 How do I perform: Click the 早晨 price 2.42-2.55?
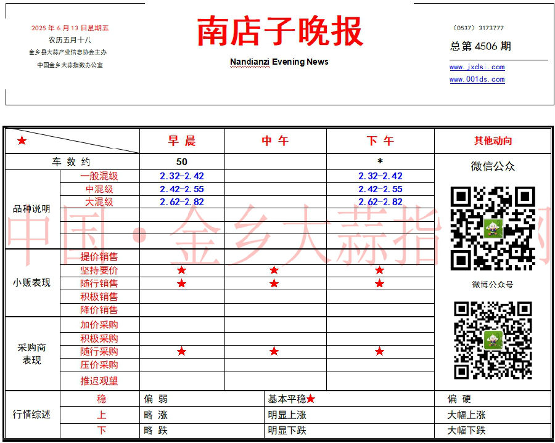[182, 189]
